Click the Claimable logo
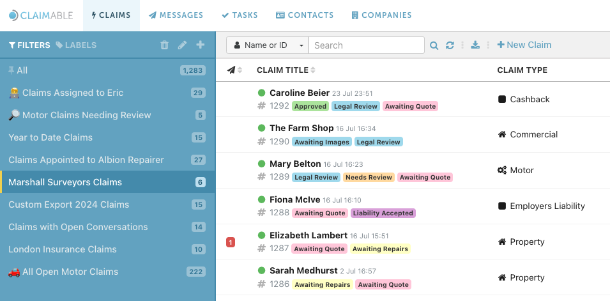610x301 pixels. (x=40, y=15)
